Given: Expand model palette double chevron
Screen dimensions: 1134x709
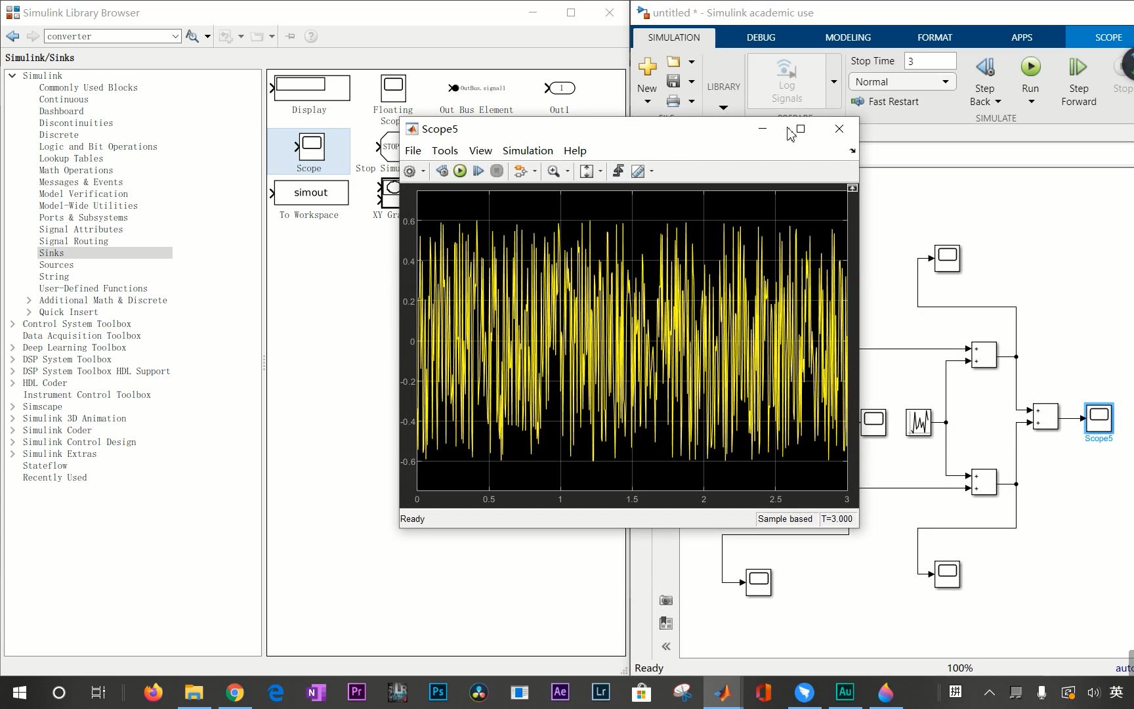Looking at the screenshot, I should (x=666, y=647).
